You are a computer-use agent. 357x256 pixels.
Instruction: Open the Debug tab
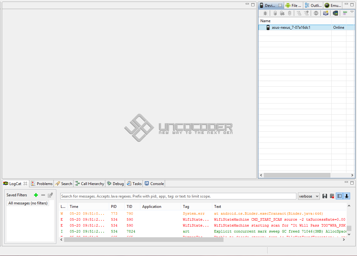pyautogui.click(x=115, y=183)
